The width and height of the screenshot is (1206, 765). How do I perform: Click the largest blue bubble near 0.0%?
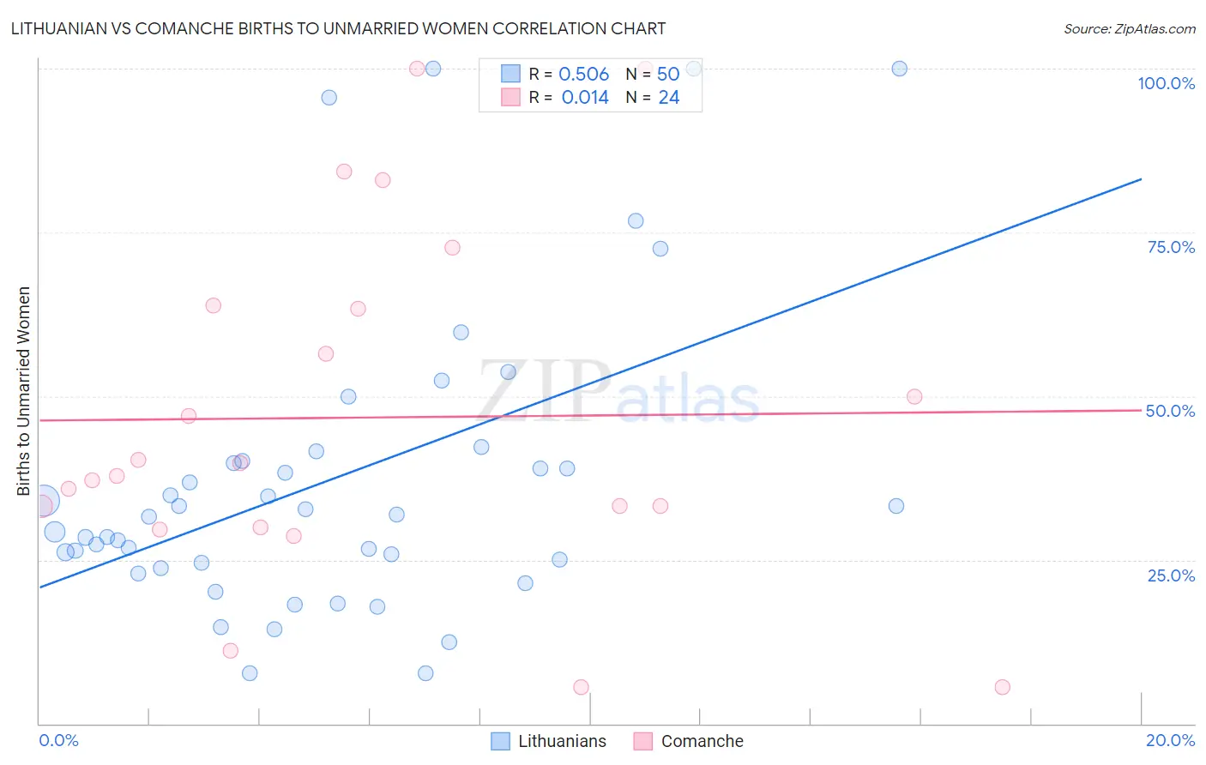tap(43, 500)
